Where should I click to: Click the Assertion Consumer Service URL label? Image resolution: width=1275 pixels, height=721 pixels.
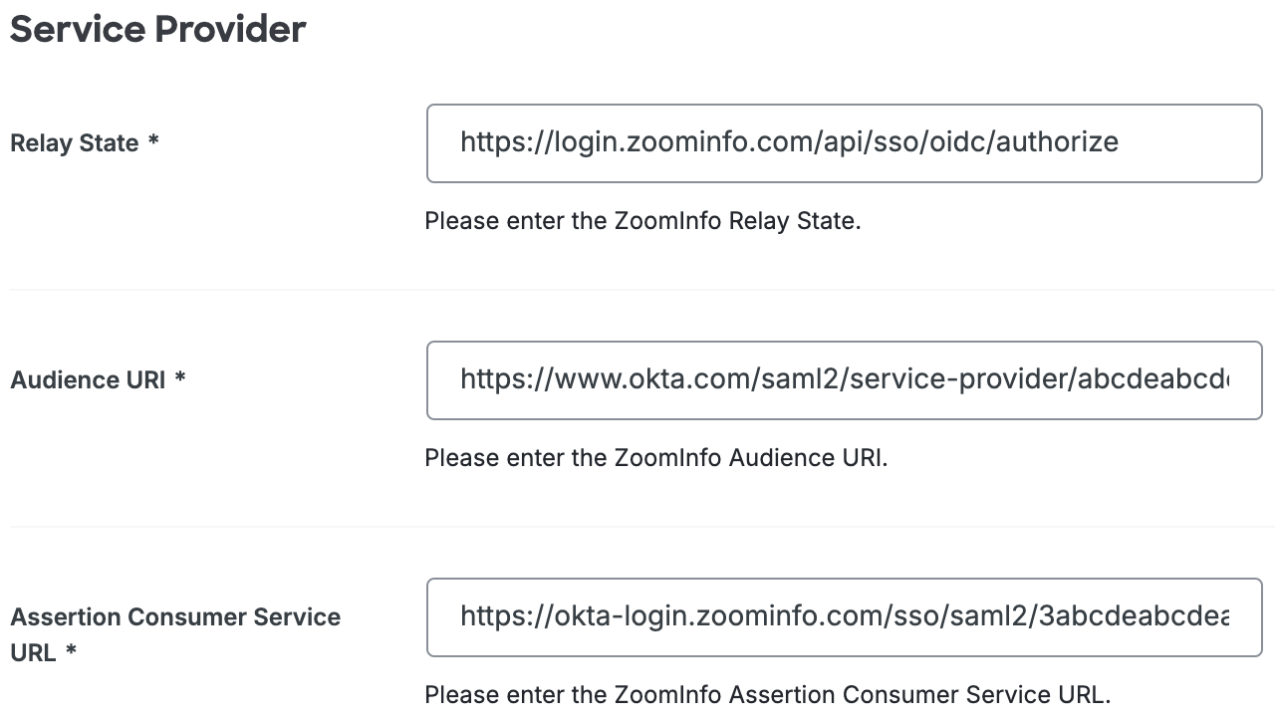pyautogui.click(x=175, y=634)
